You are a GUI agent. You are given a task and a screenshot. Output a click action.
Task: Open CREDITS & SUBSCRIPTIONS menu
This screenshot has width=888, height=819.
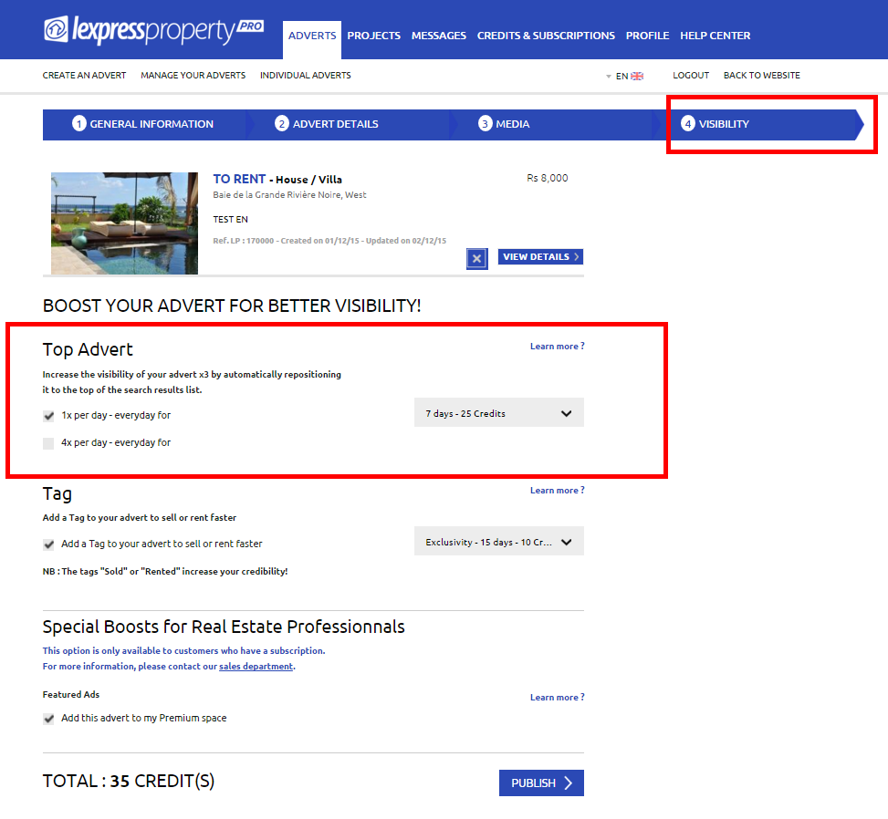click(546, 36)
